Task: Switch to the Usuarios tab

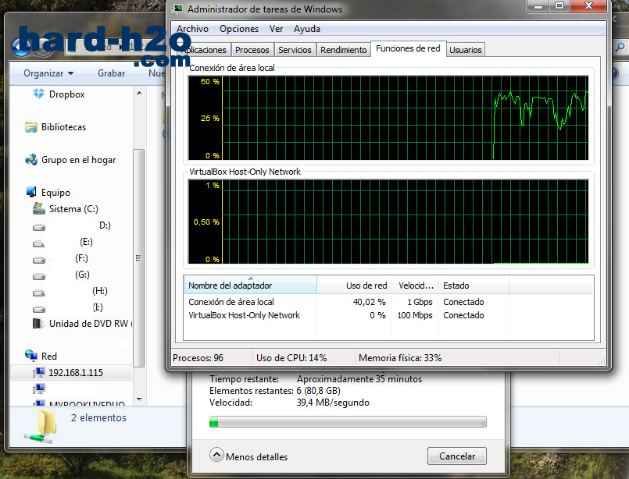Action: click(466, 50)
